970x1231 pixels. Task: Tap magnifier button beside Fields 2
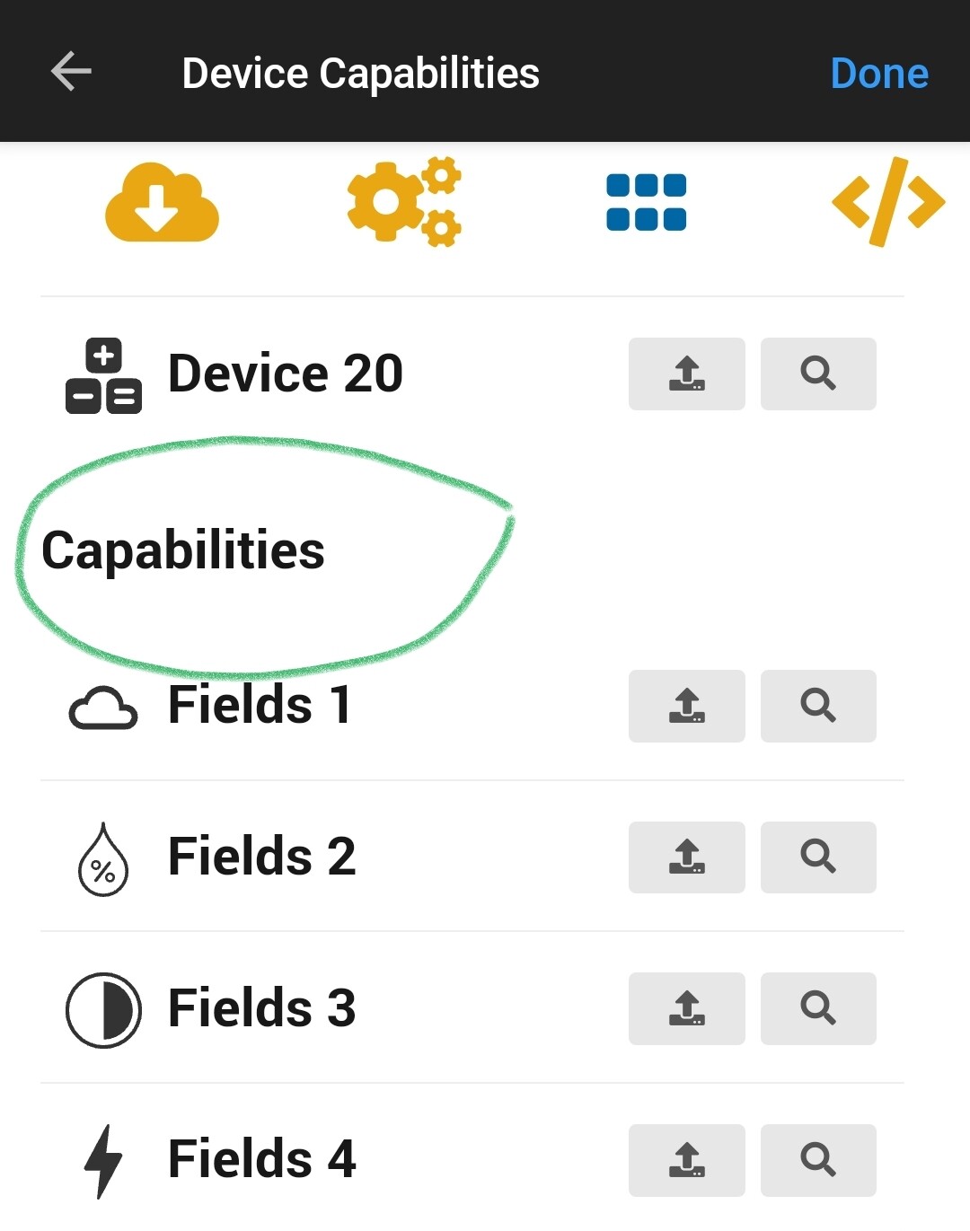tap(817, 857)
